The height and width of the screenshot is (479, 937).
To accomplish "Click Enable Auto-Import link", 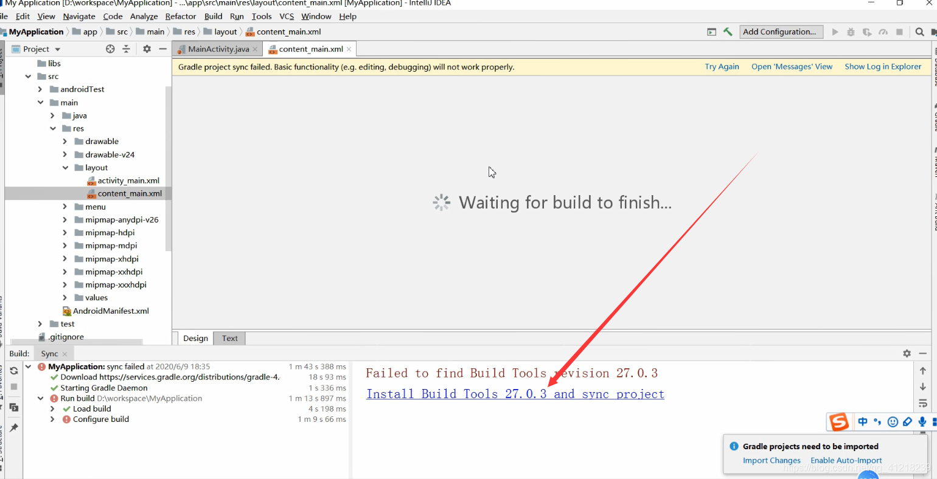I will click(x=846, y=461).
